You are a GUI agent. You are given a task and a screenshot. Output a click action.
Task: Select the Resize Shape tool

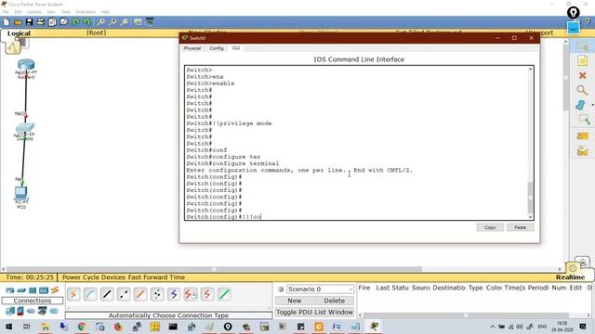[584, 120]
